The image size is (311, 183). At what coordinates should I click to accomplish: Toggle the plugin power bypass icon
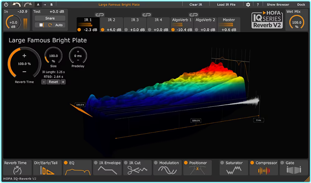pyautogui.click(x=6, y=4)
